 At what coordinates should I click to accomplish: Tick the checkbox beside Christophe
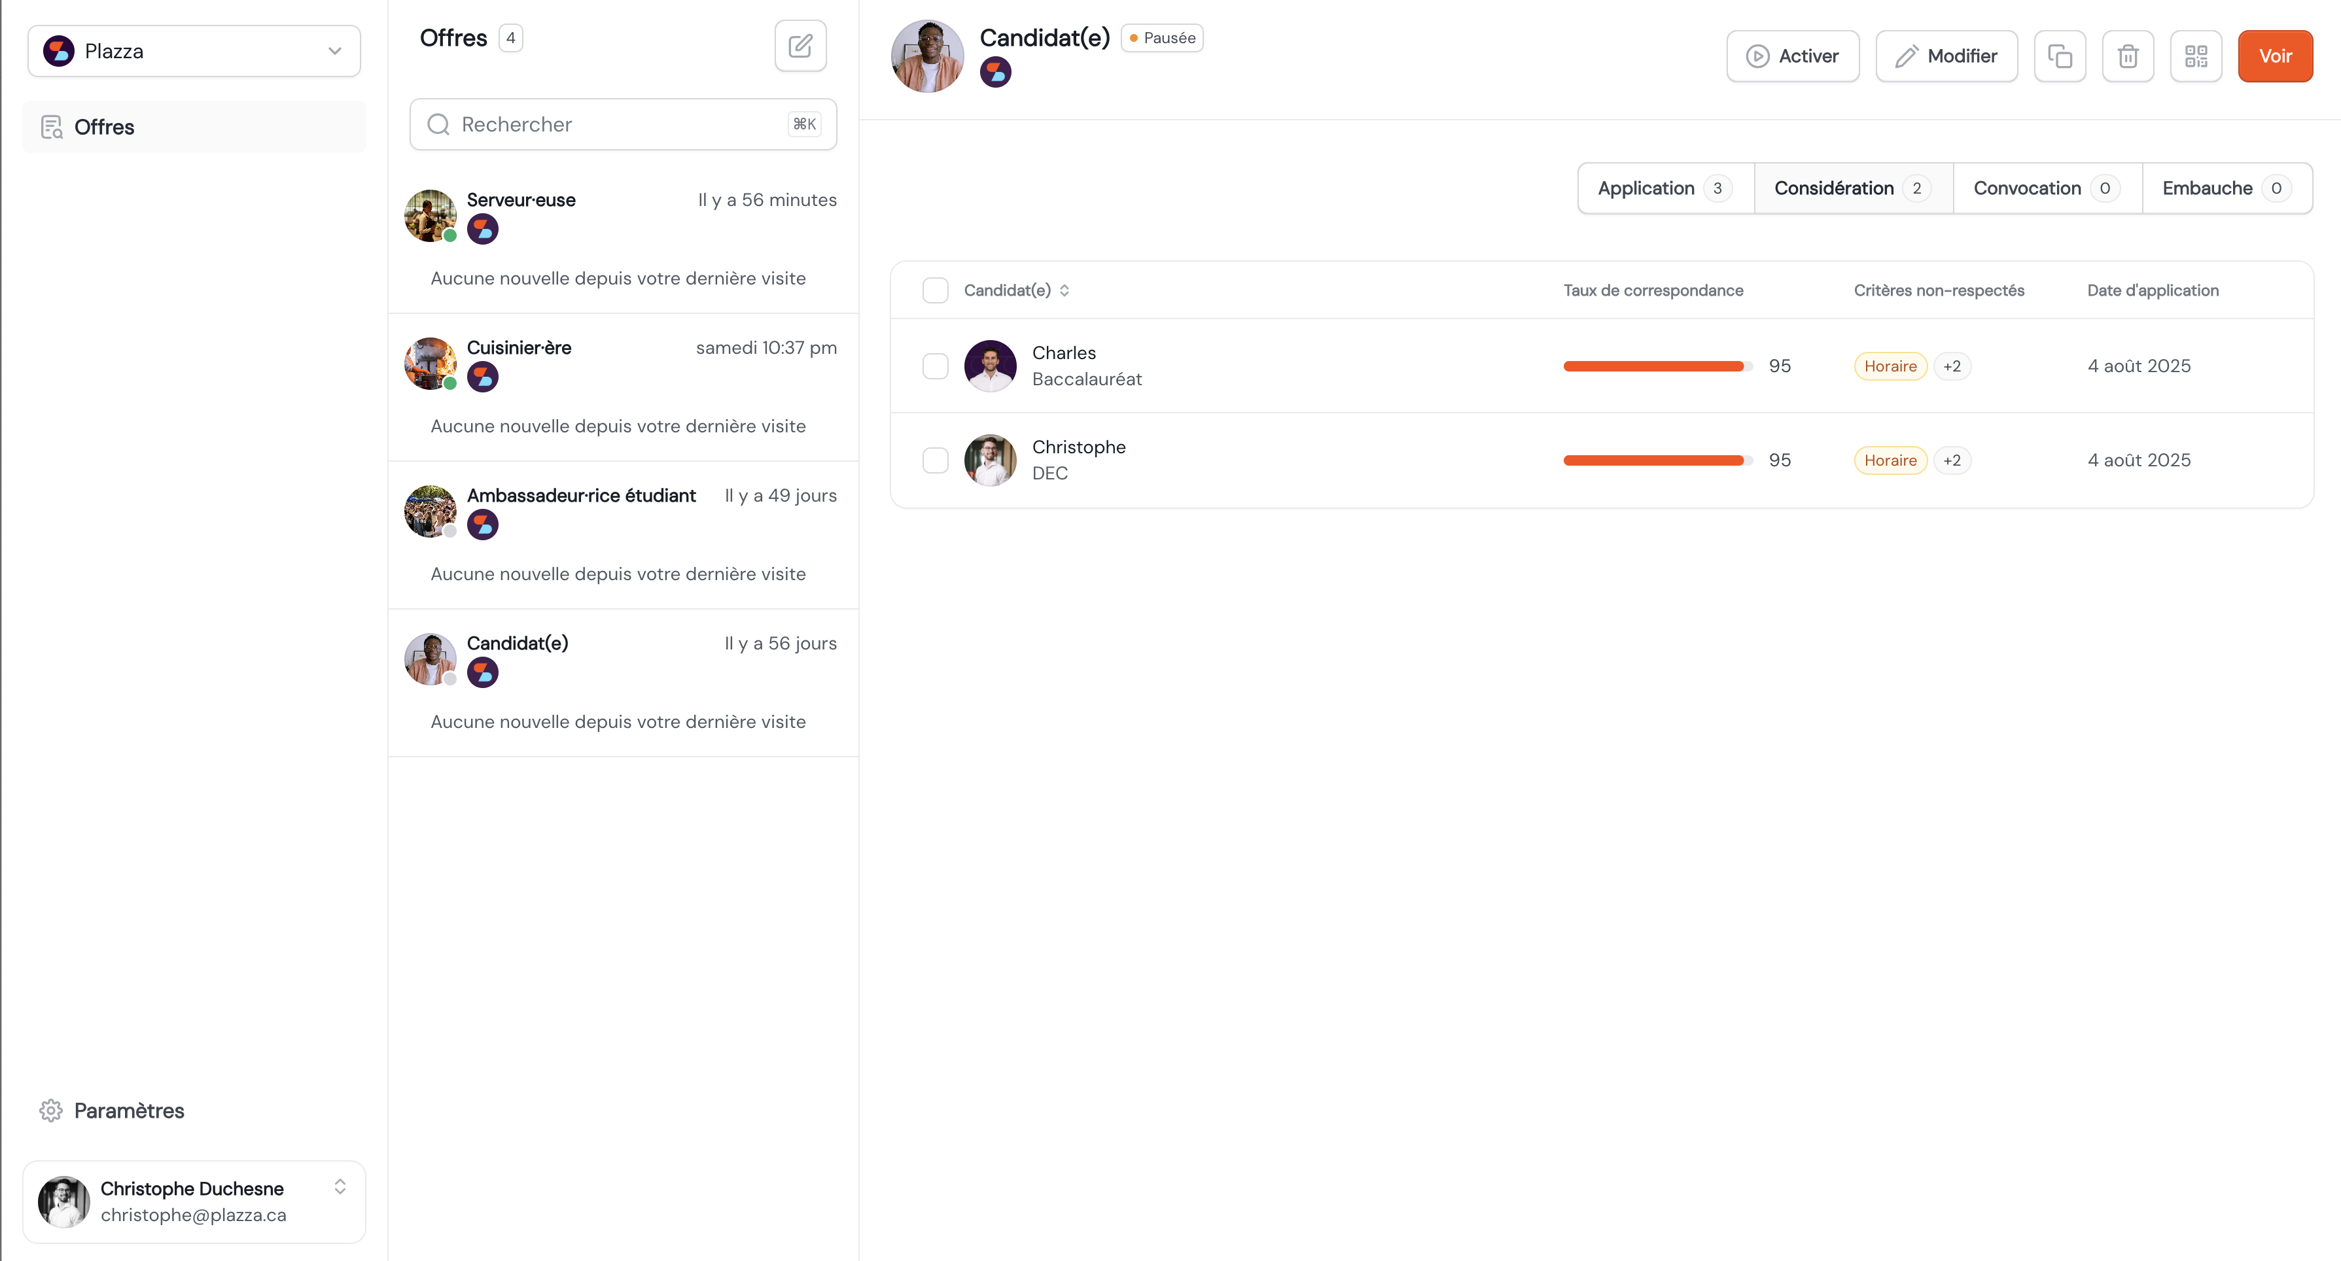[935, 460]
